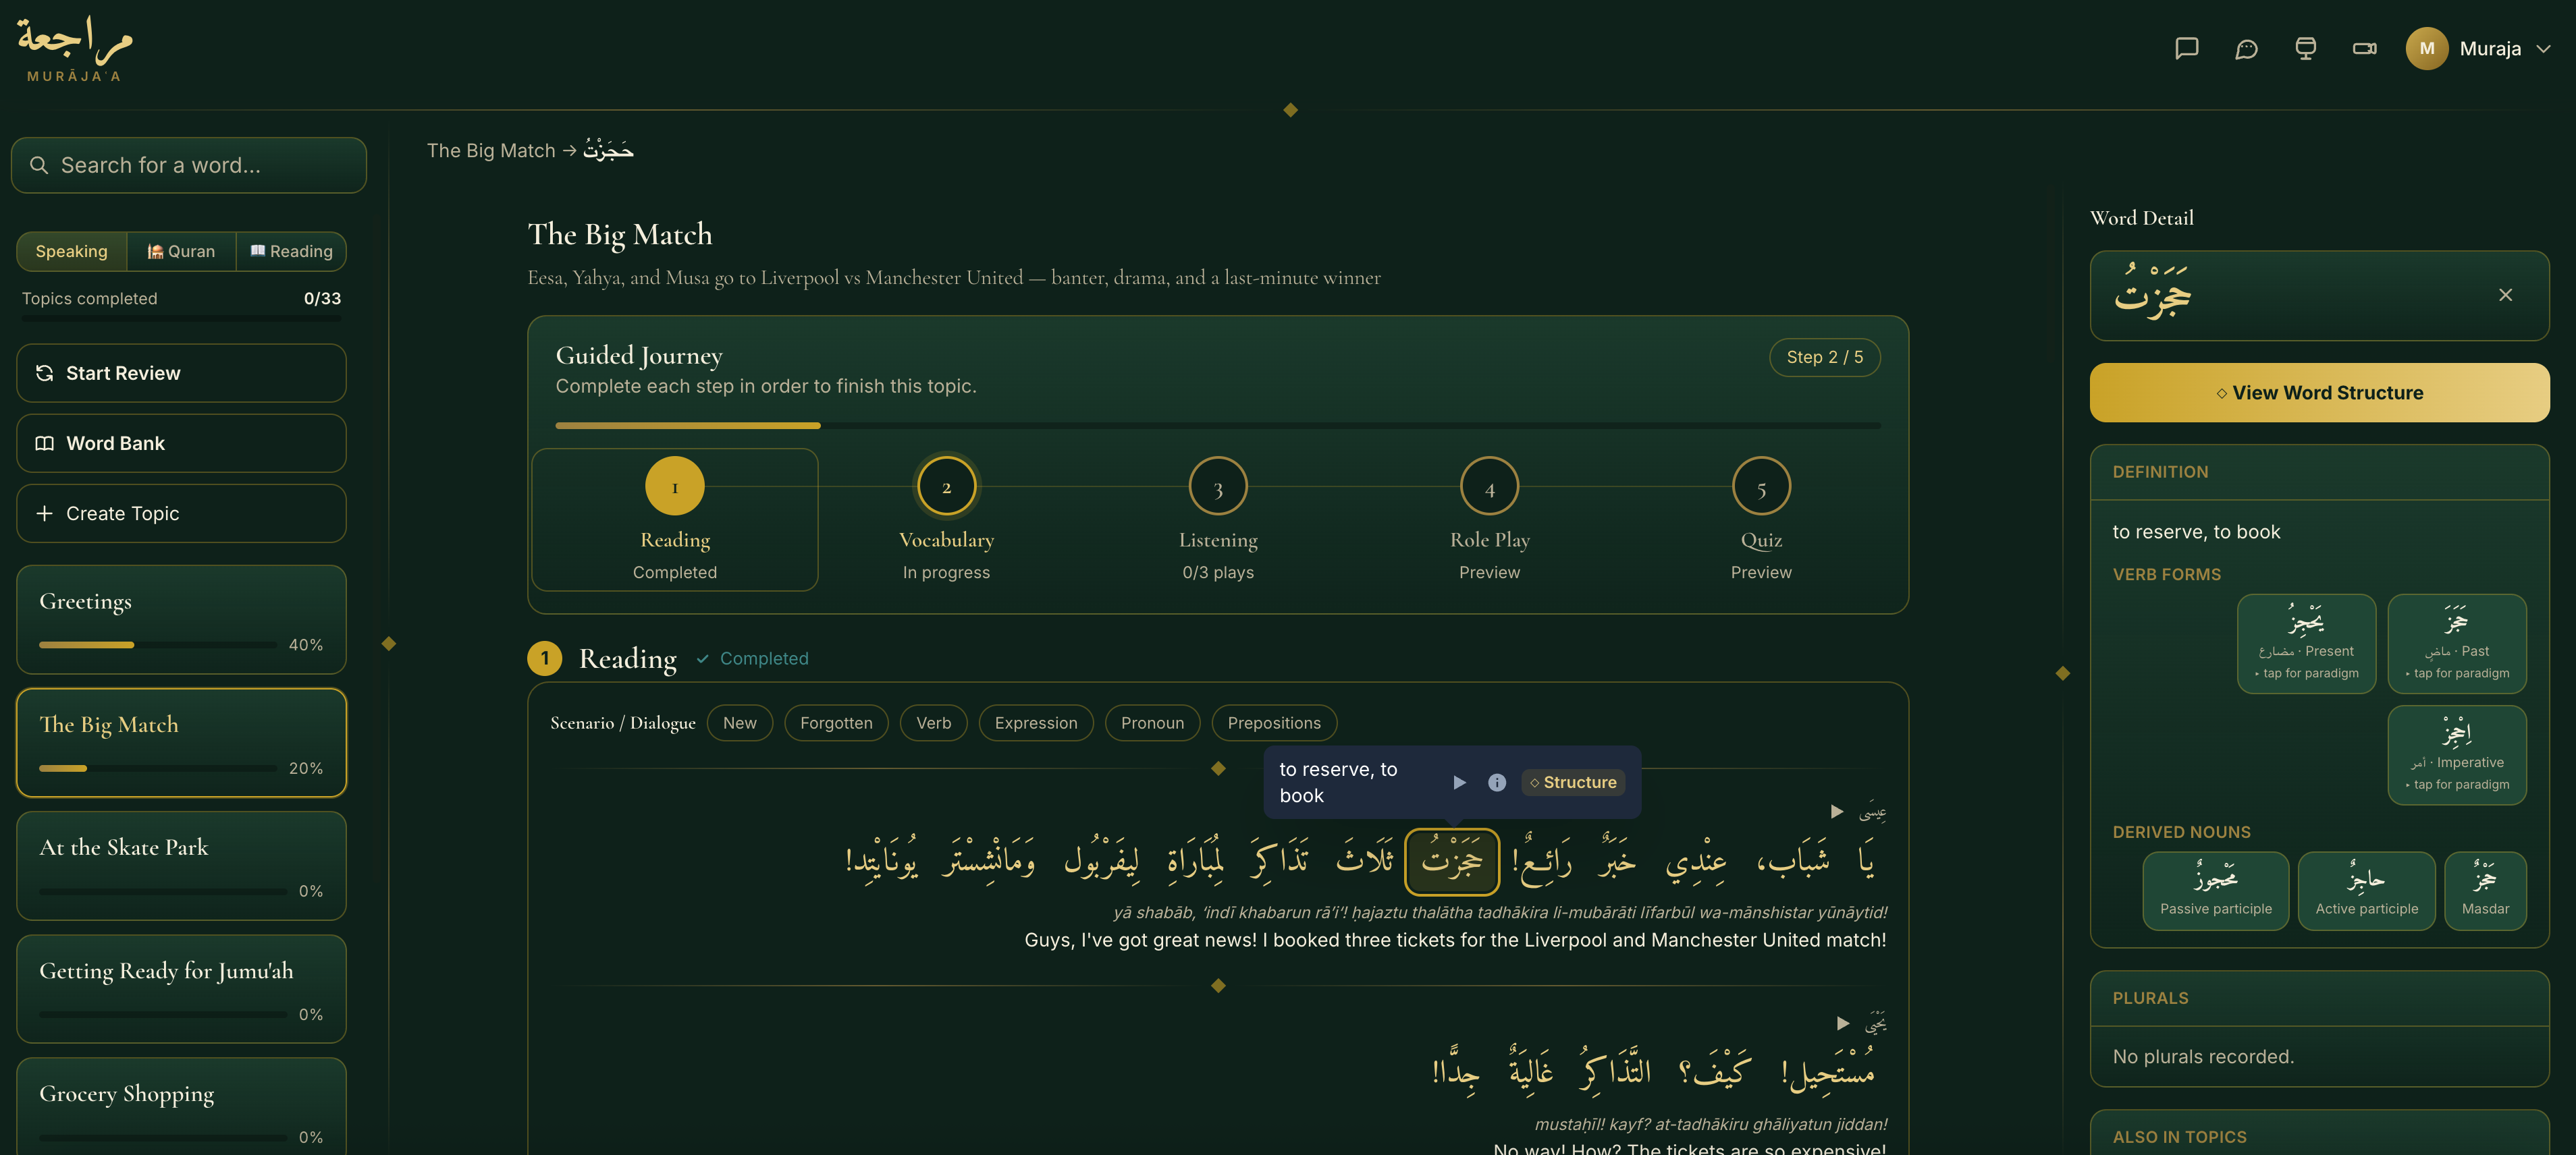The width and height of the screenshot is (2576, 1155).
Task: Click the Arabic word تَذَاكِرَ in line one
Action: pyautogui.click(x=1279, y=860)
